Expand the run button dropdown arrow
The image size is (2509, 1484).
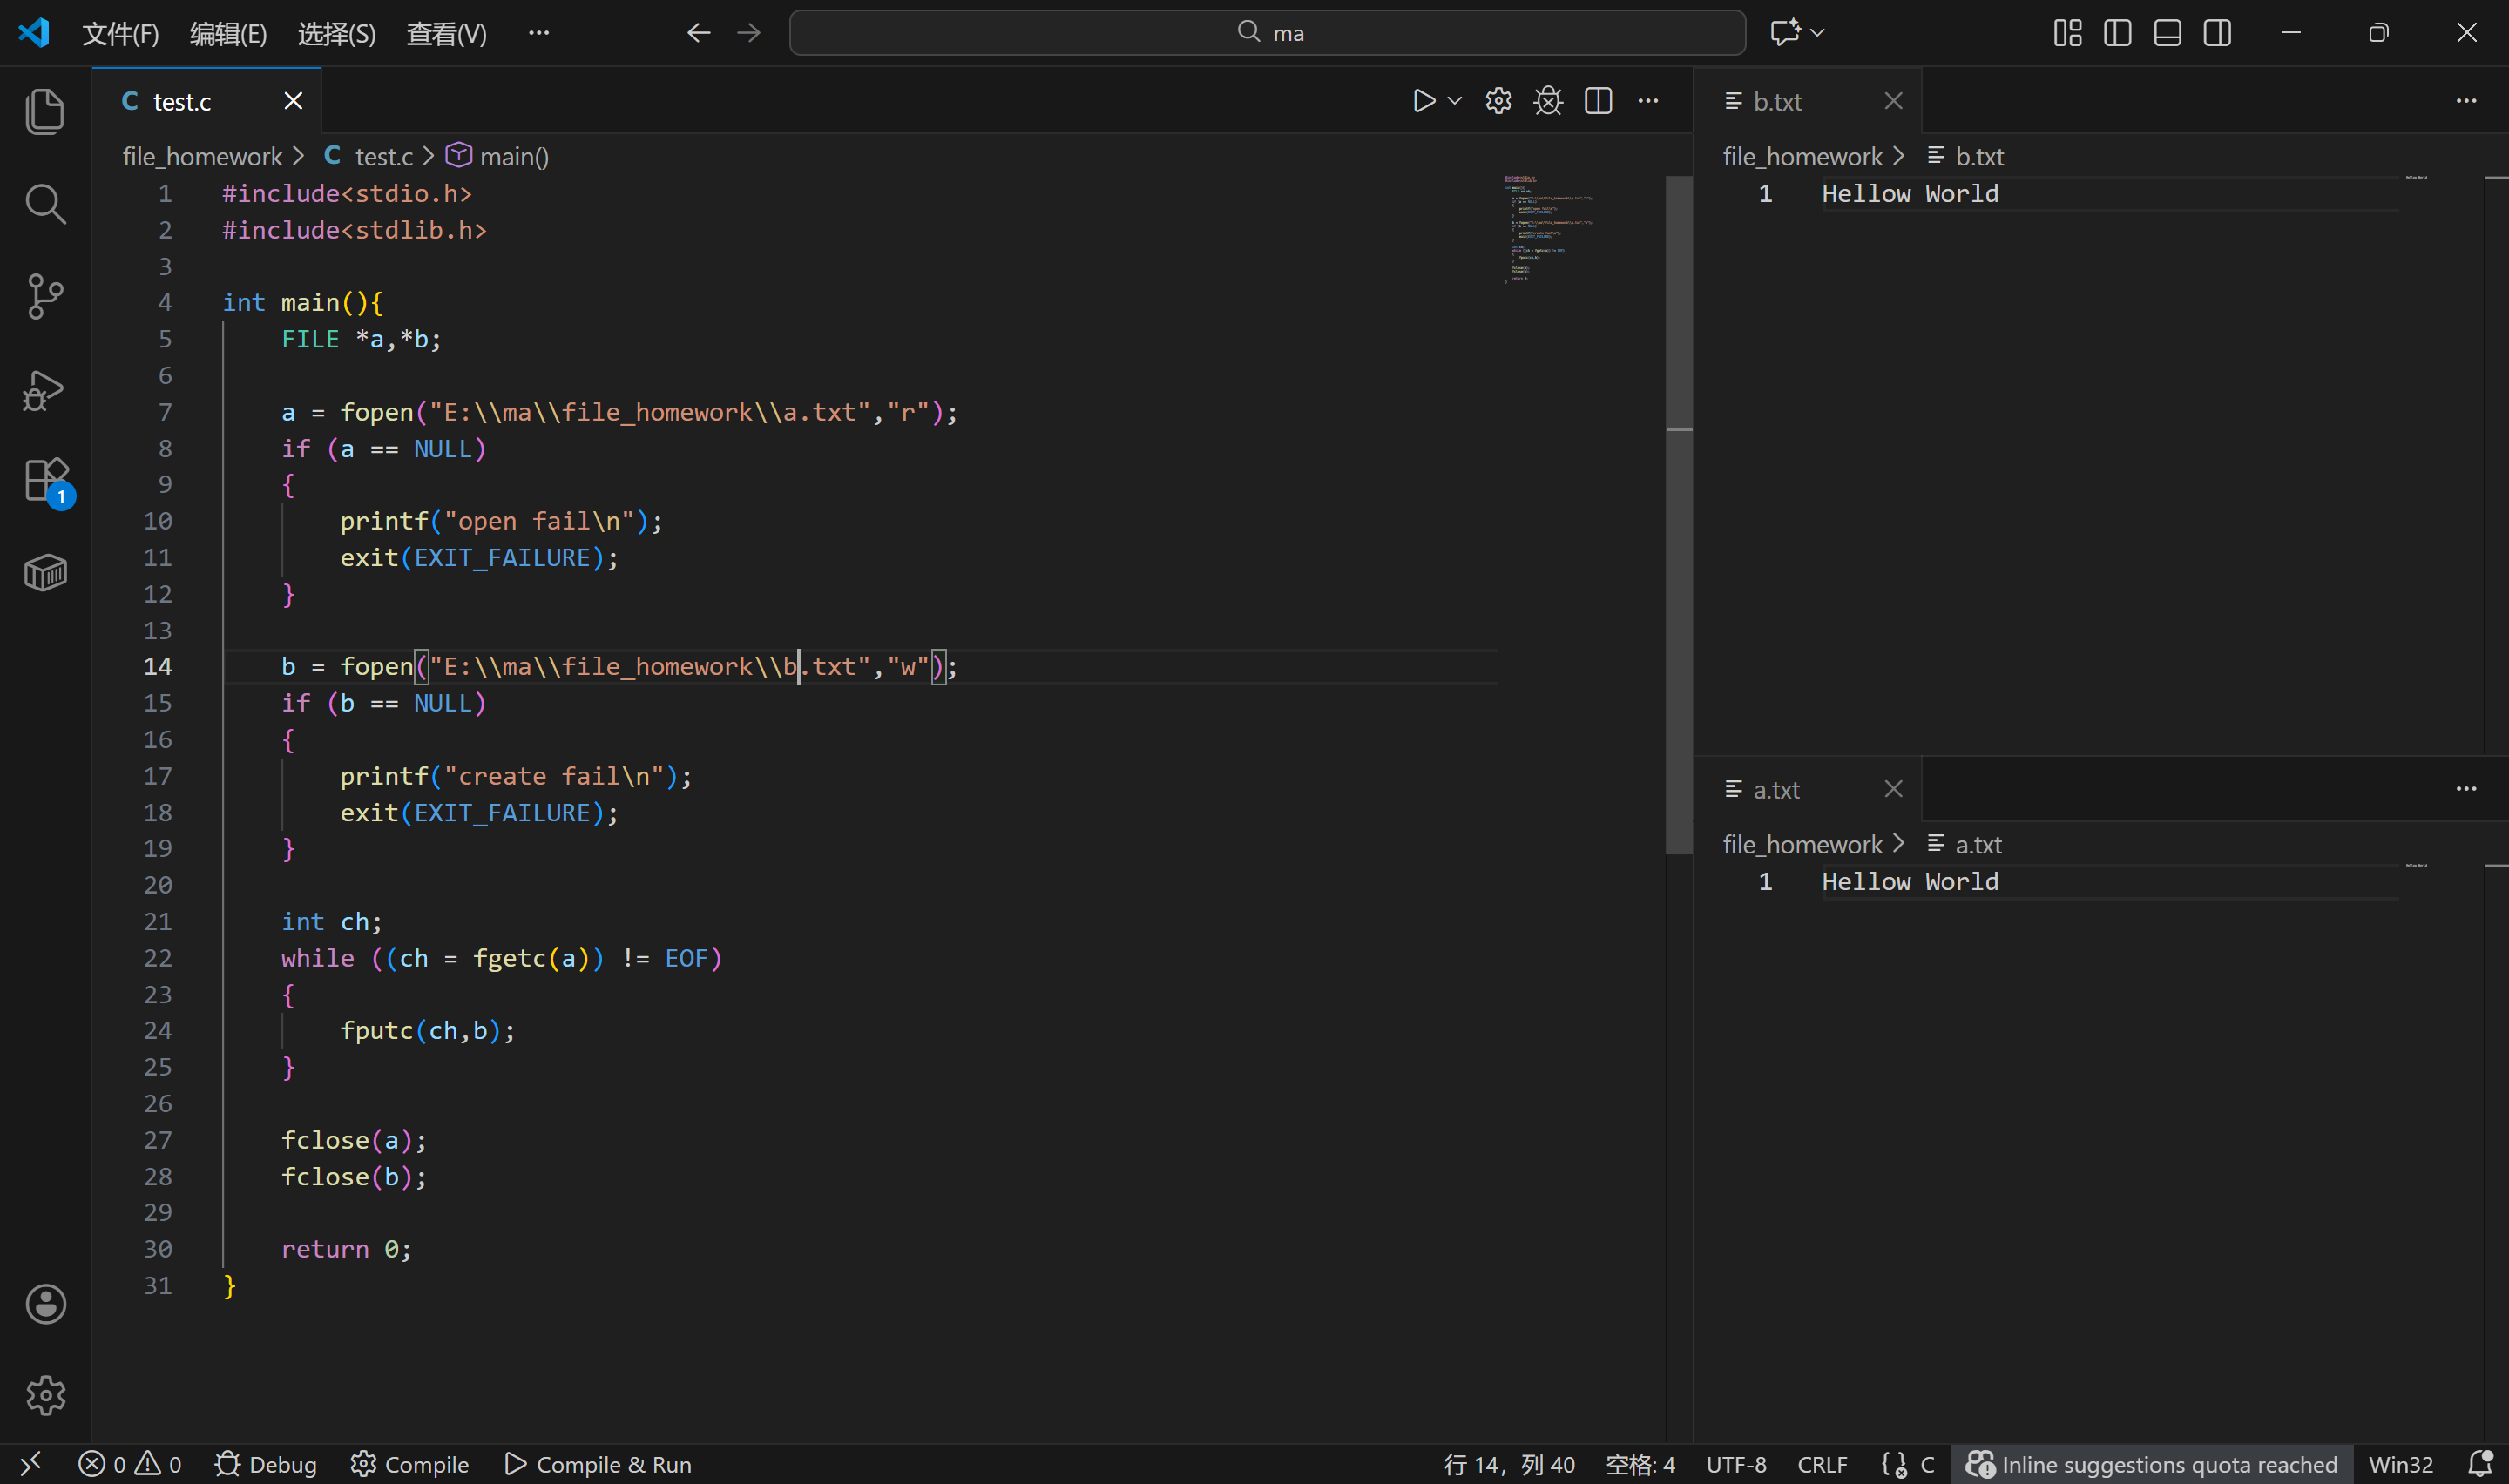point(1455,101)
